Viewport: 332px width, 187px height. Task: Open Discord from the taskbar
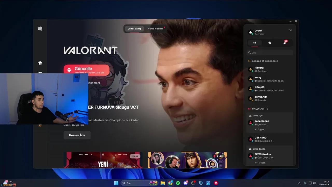pyautogui.click(x=185, y=183)
